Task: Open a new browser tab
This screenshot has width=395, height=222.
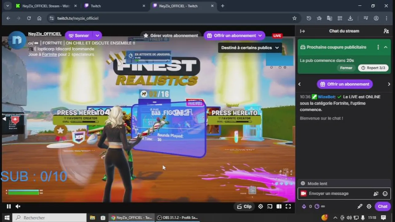Action: pyautogui.click(x=223, y=6)
